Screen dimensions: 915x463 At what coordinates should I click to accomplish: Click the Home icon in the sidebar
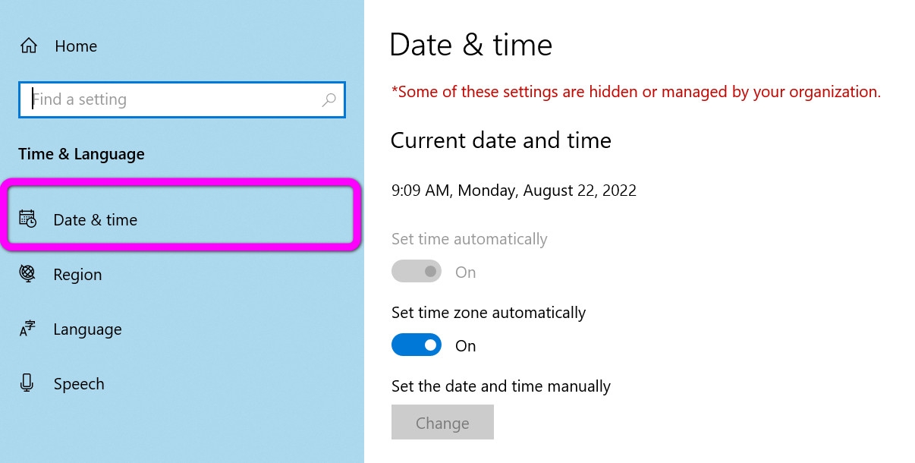pyautogui.click(x=28, y=46)
